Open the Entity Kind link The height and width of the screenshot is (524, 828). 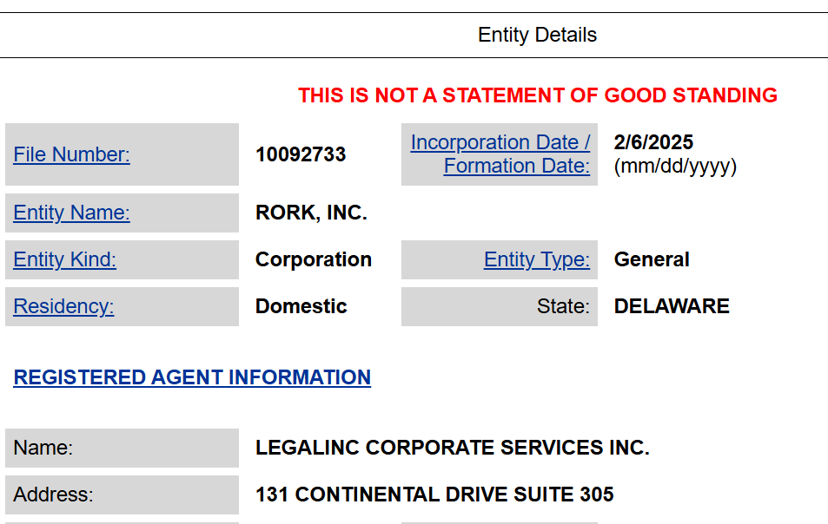64,259
